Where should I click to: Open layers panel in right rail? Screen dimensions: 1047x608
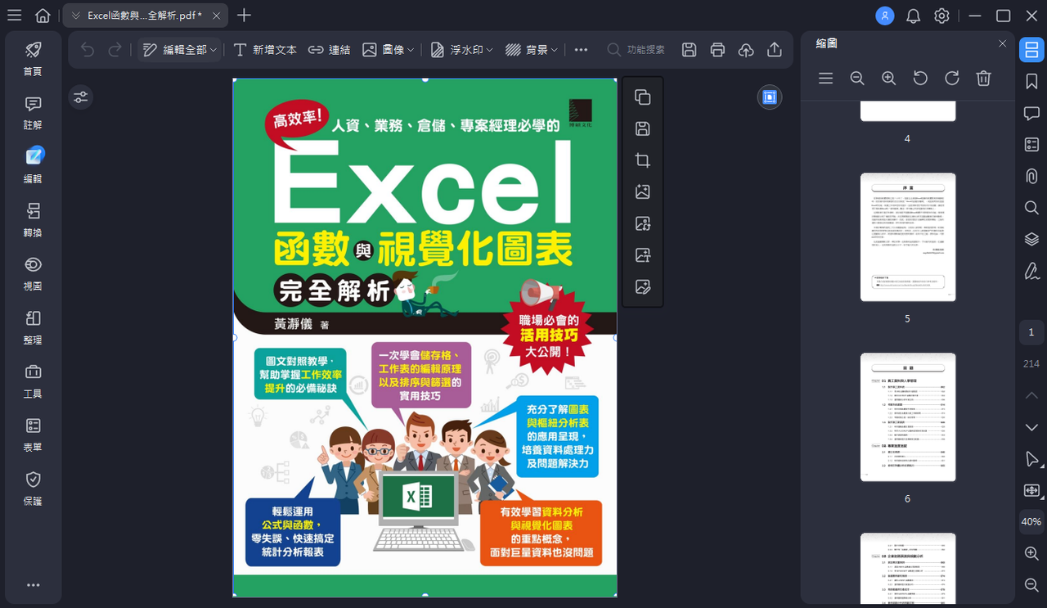(x=1031, y=239)
